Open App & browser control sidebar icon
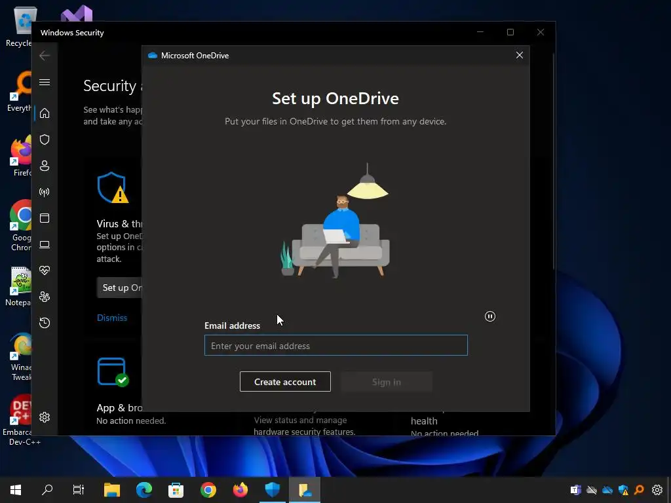The width and height of the screenshot is (671, 503). [x=45, y=218]
